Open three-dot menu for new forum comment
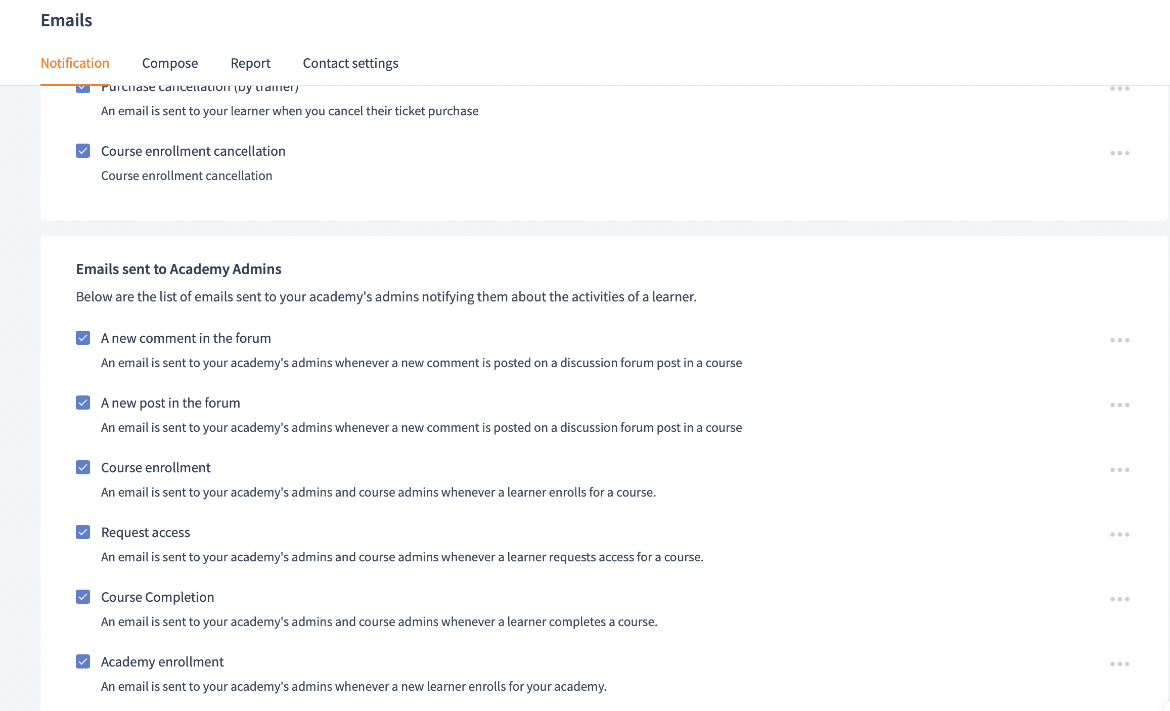1170x711 pixels. pos(1119,340)
